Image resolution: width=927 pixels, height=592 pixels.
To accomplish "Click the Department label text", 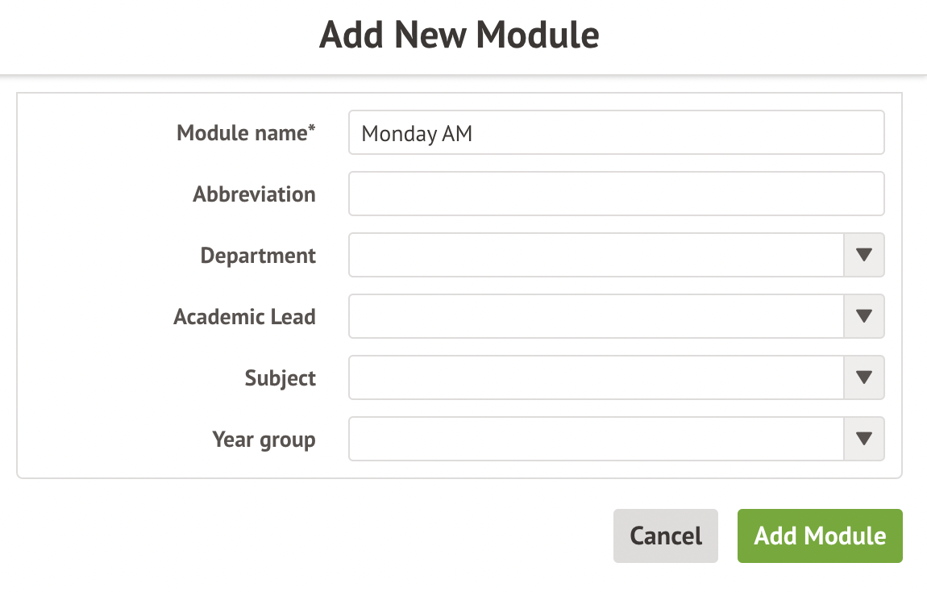I will click(x=258, y=256).
